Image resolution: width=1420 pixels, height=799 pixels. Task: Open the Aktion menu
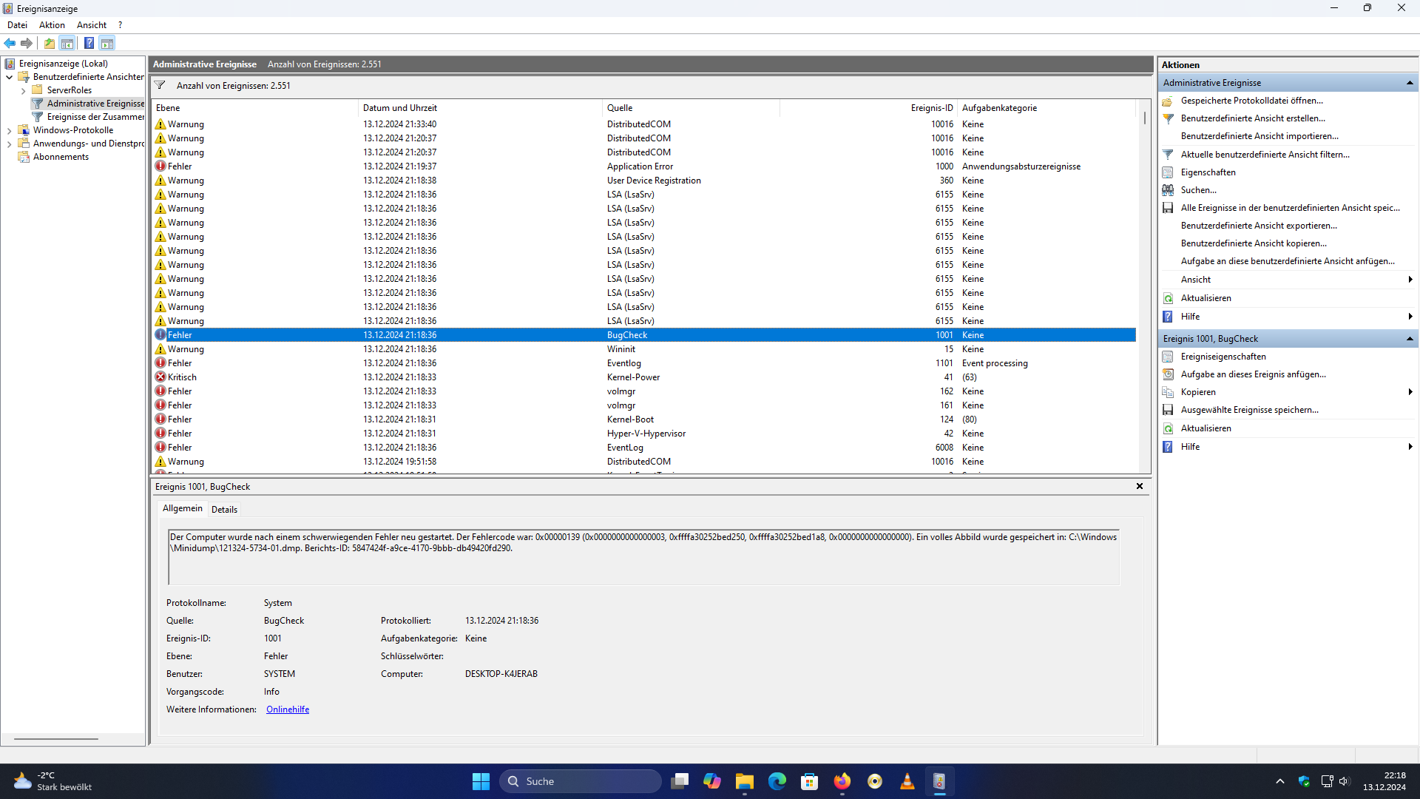(52, 25)
